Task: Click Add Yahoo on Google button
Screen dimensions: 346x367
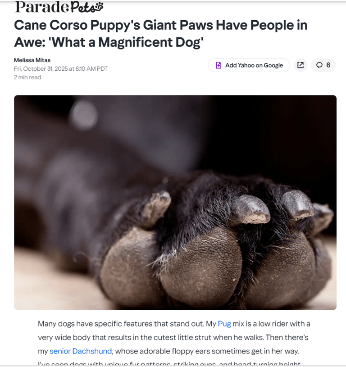Action: tap(249, 65)
